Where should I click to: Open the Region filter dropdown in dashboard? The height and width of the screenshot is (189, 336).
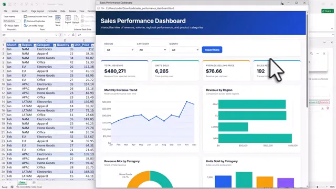click(x=119, y=50)
